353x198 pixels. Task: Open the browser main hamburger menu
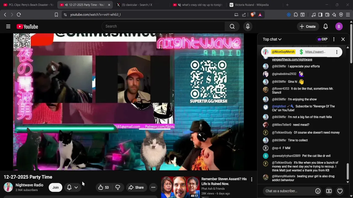(x=348, y=15)
